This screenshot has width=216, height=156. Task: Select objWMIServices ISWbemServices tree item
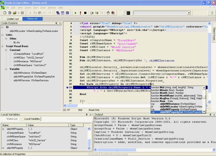pyautogui.click(x=31, y=80)
